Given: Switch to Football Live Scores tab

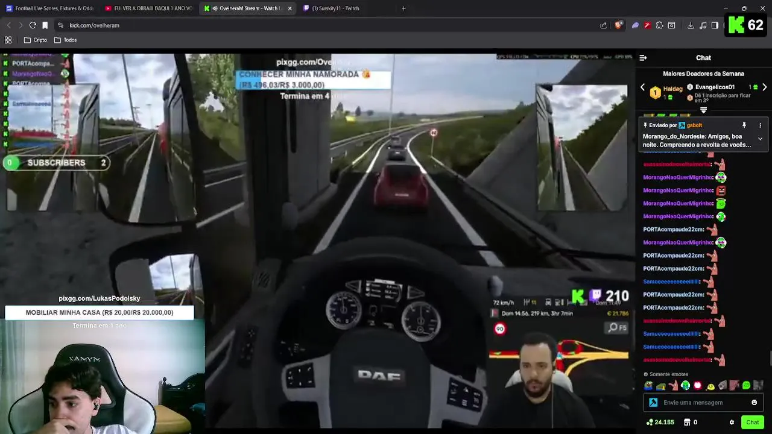Looking at the screenshot, I should [x=49, y=8].
